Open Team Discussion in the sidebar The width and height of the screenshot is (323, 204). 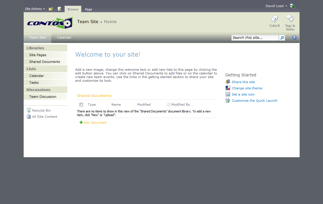pos(43,97)
